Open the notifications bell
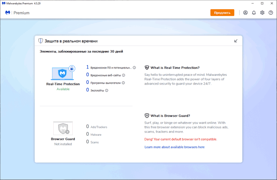277x180 pixels. coord(254,13)
